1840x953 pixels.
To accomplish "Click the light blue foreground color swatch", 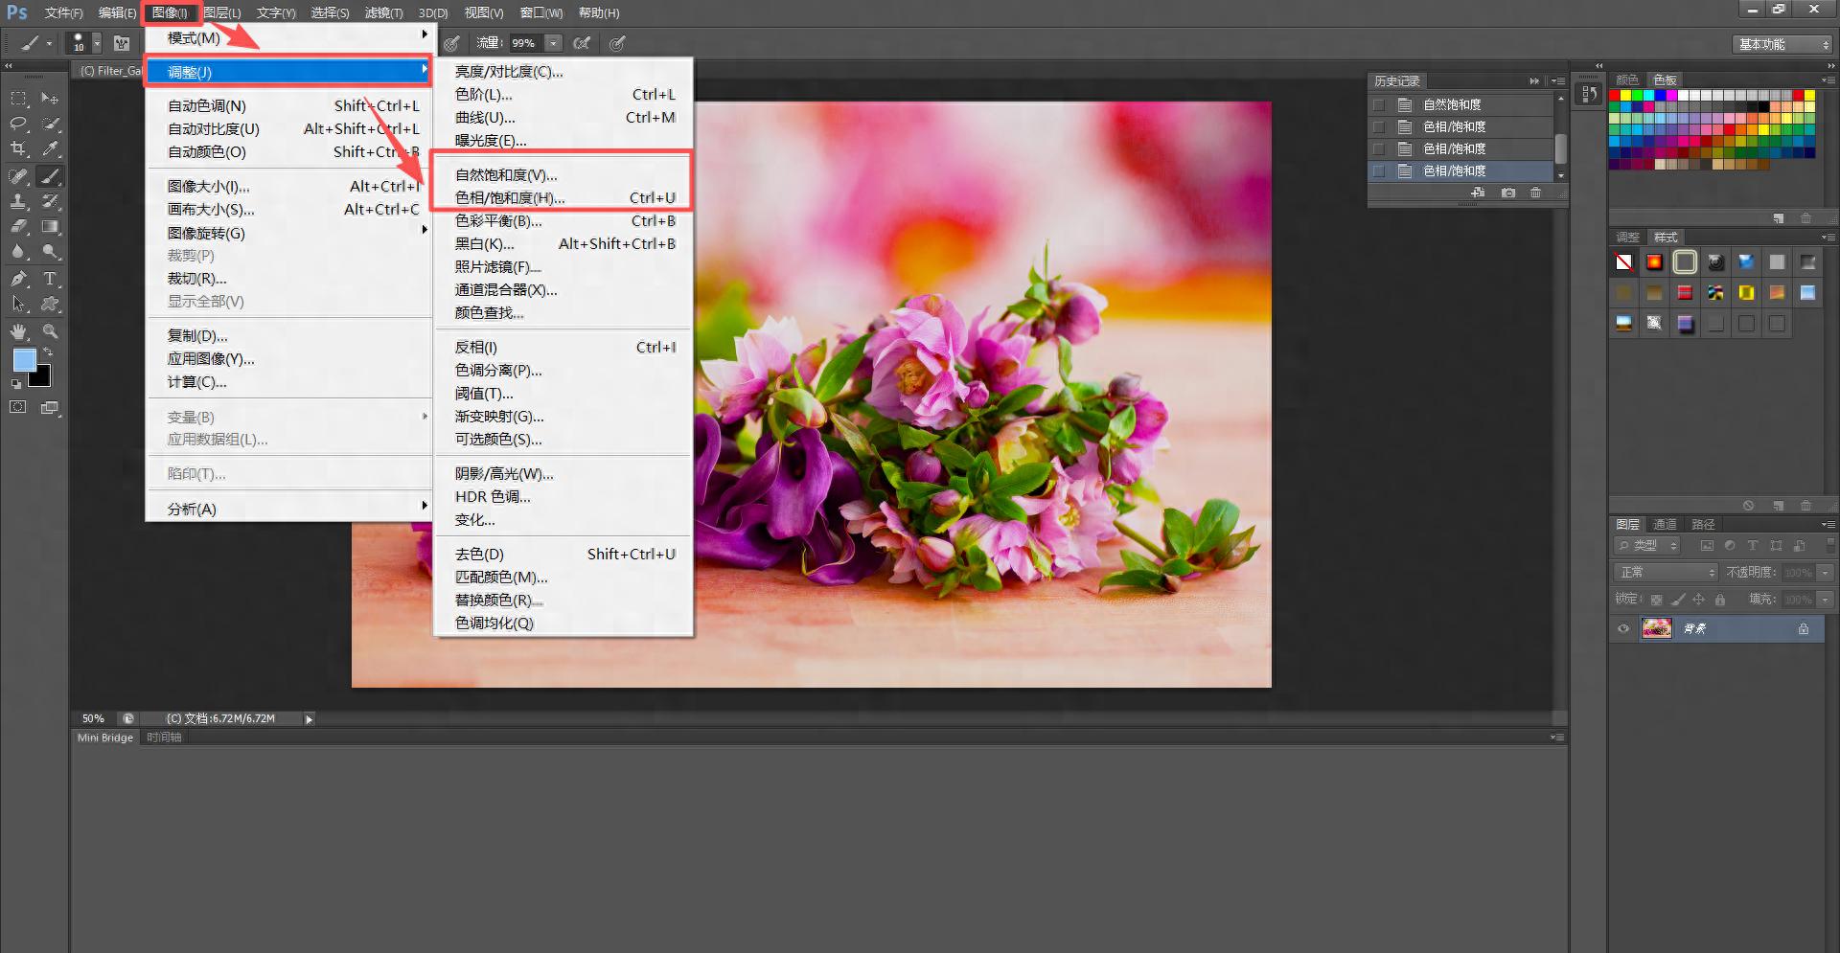I will tap(24, 359).
